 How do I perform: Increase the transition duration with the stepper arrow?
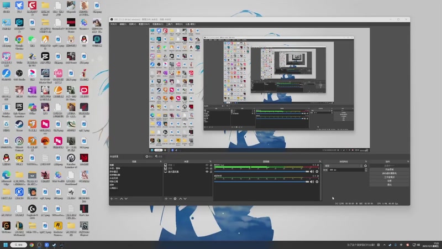coord(366,169)
